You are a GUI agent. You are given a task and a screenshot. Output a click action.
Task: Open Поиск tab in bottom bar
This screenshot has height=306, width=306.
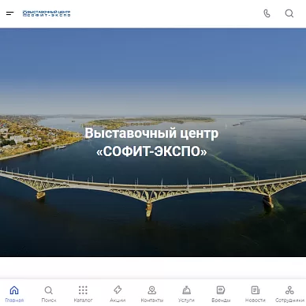pos(49,294)
